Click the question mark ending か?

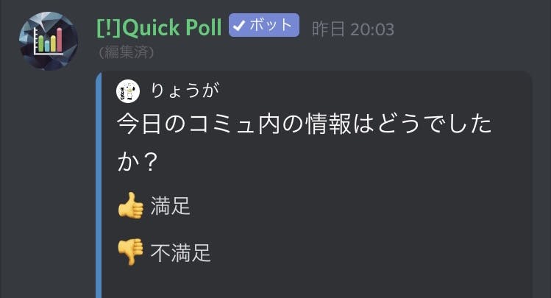point(151,162)
